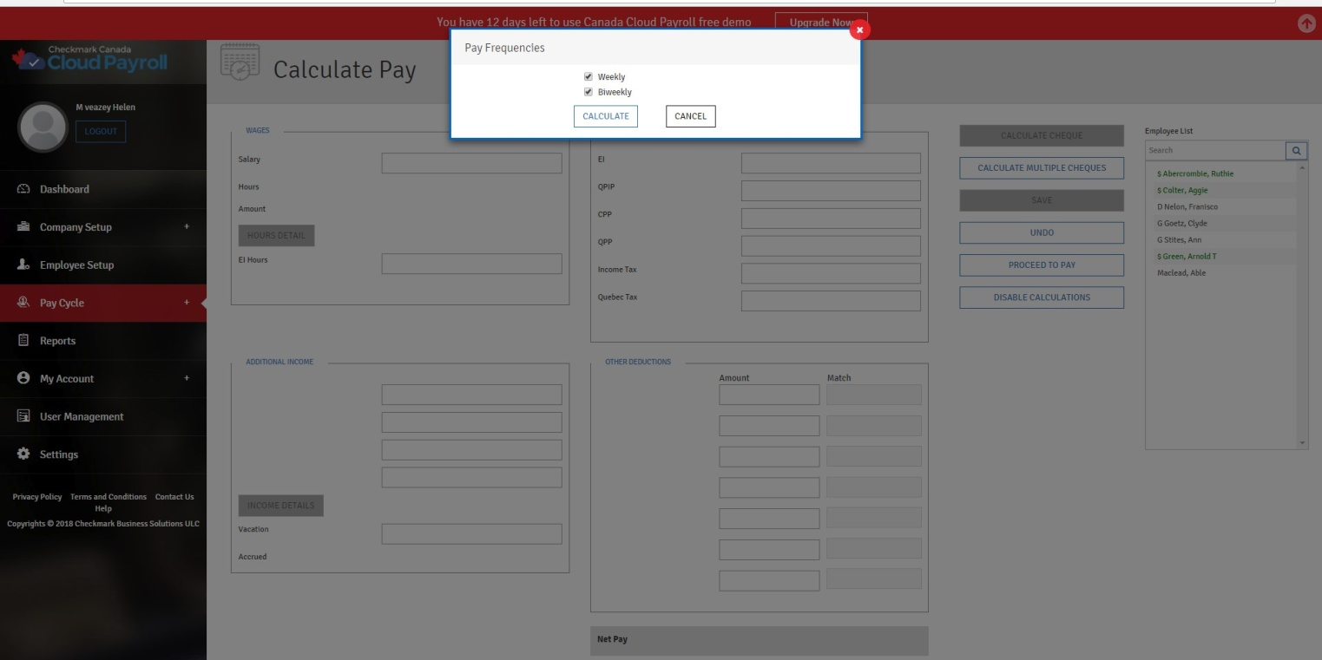Expand the My Account submenu plus
This screenshot has height=660, width=1322.
186,379
